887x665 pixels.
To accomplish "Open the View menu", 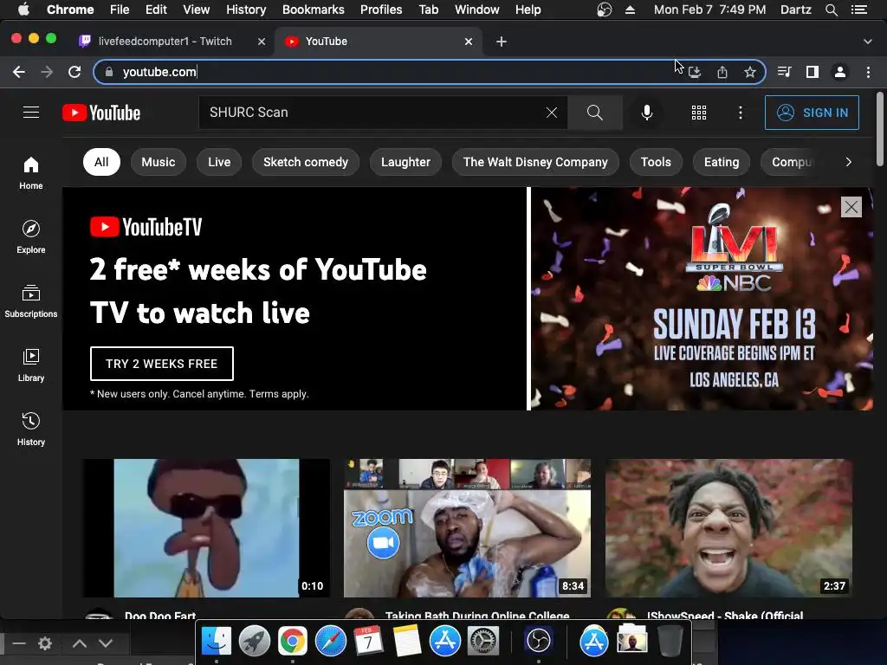I will pyautogui.click(x=197, y=10).
